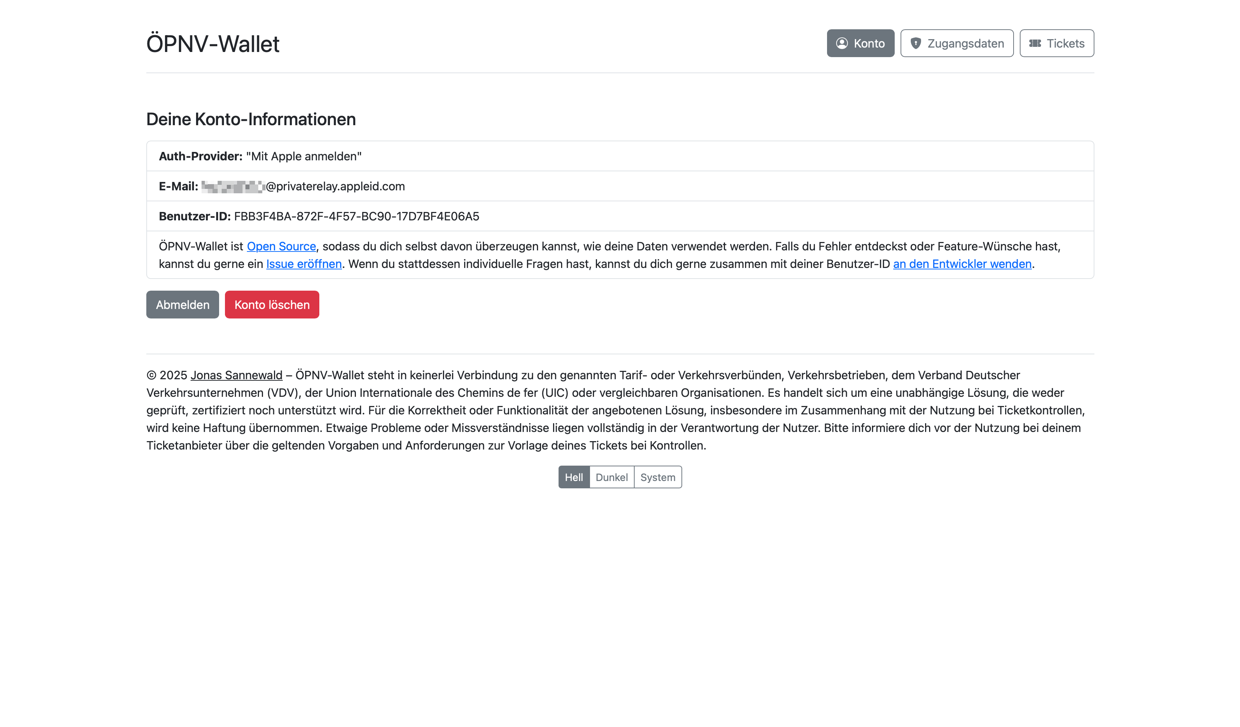Click the Benutzer-ID value text
Image resolution: width=1240 pixels, height=727 pixels.
tap(356, 216)
